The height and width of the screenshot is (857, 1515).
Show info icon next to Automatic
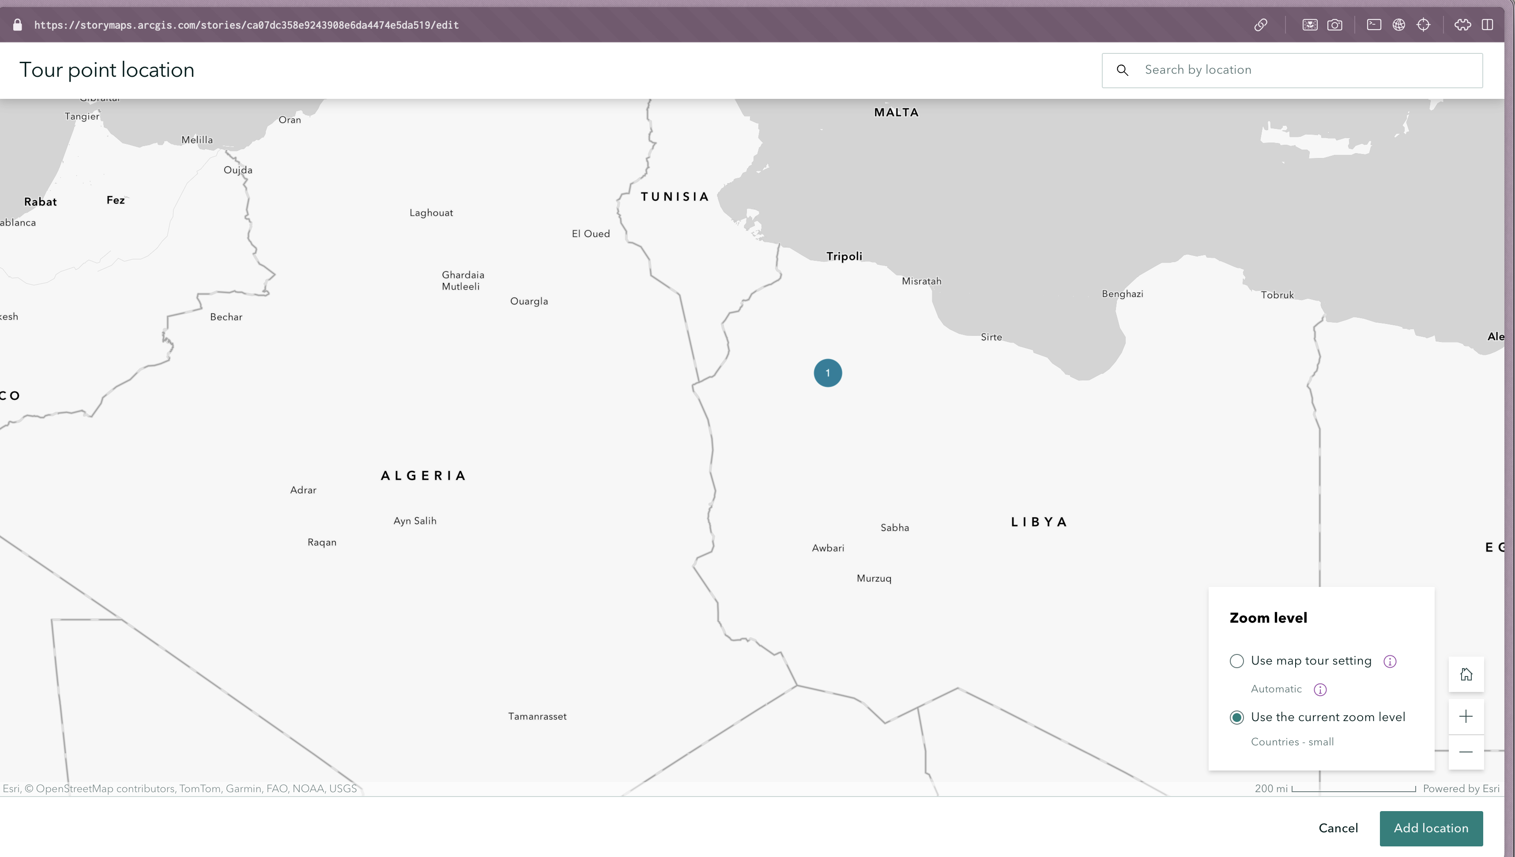[1320, 690]
